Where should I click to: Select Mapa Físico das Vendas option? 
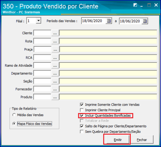(x=14, y=124)
